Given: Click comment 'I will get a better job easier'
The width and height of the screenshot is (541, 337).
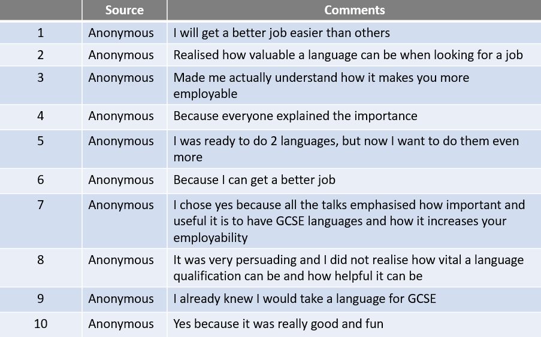Looking at the screenshot, I should (x=282, y=33).
